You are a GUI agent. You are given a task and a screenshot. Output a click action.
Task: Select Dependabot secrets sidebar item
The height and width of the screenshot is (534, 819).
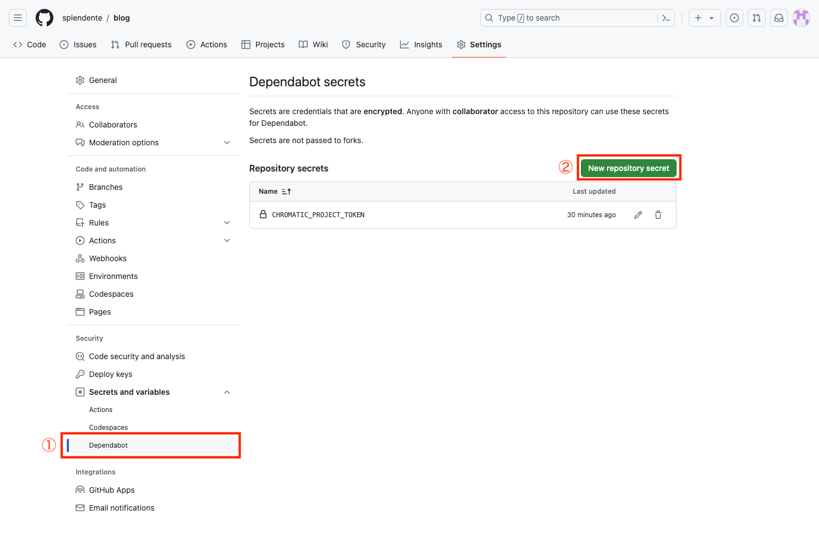tap(154, 445)
